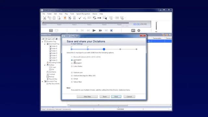Viewport: 208px width, 117px height.
Task: Open the Help menu
Action: pos(101,14)
